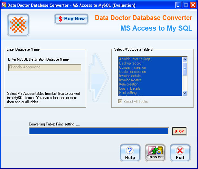Image resolution: width=198 pixels, height=169 pixels.
Task: Toggle the Select All Tables checkbox
Action: click(x=120, y=102)
